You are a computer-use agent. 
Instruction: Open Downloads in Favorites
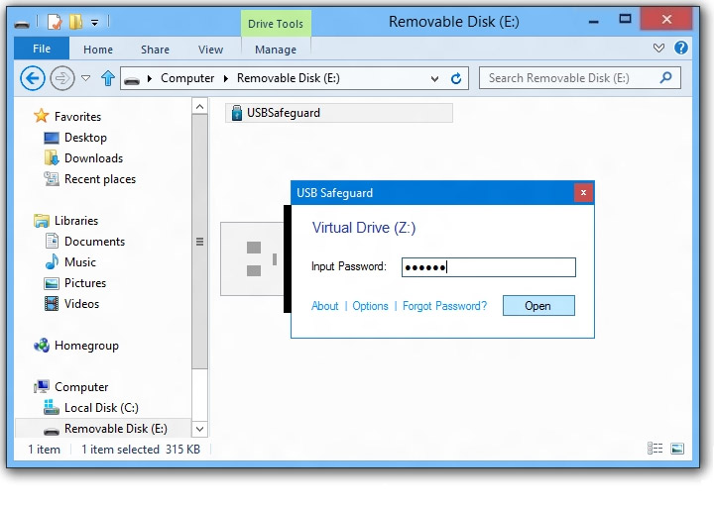tap(93, 158)
